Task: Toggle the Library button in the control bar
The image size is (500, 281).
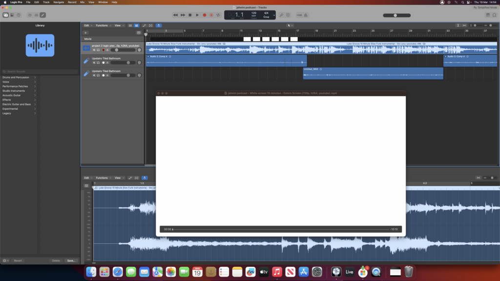Action: pos(6,15)
